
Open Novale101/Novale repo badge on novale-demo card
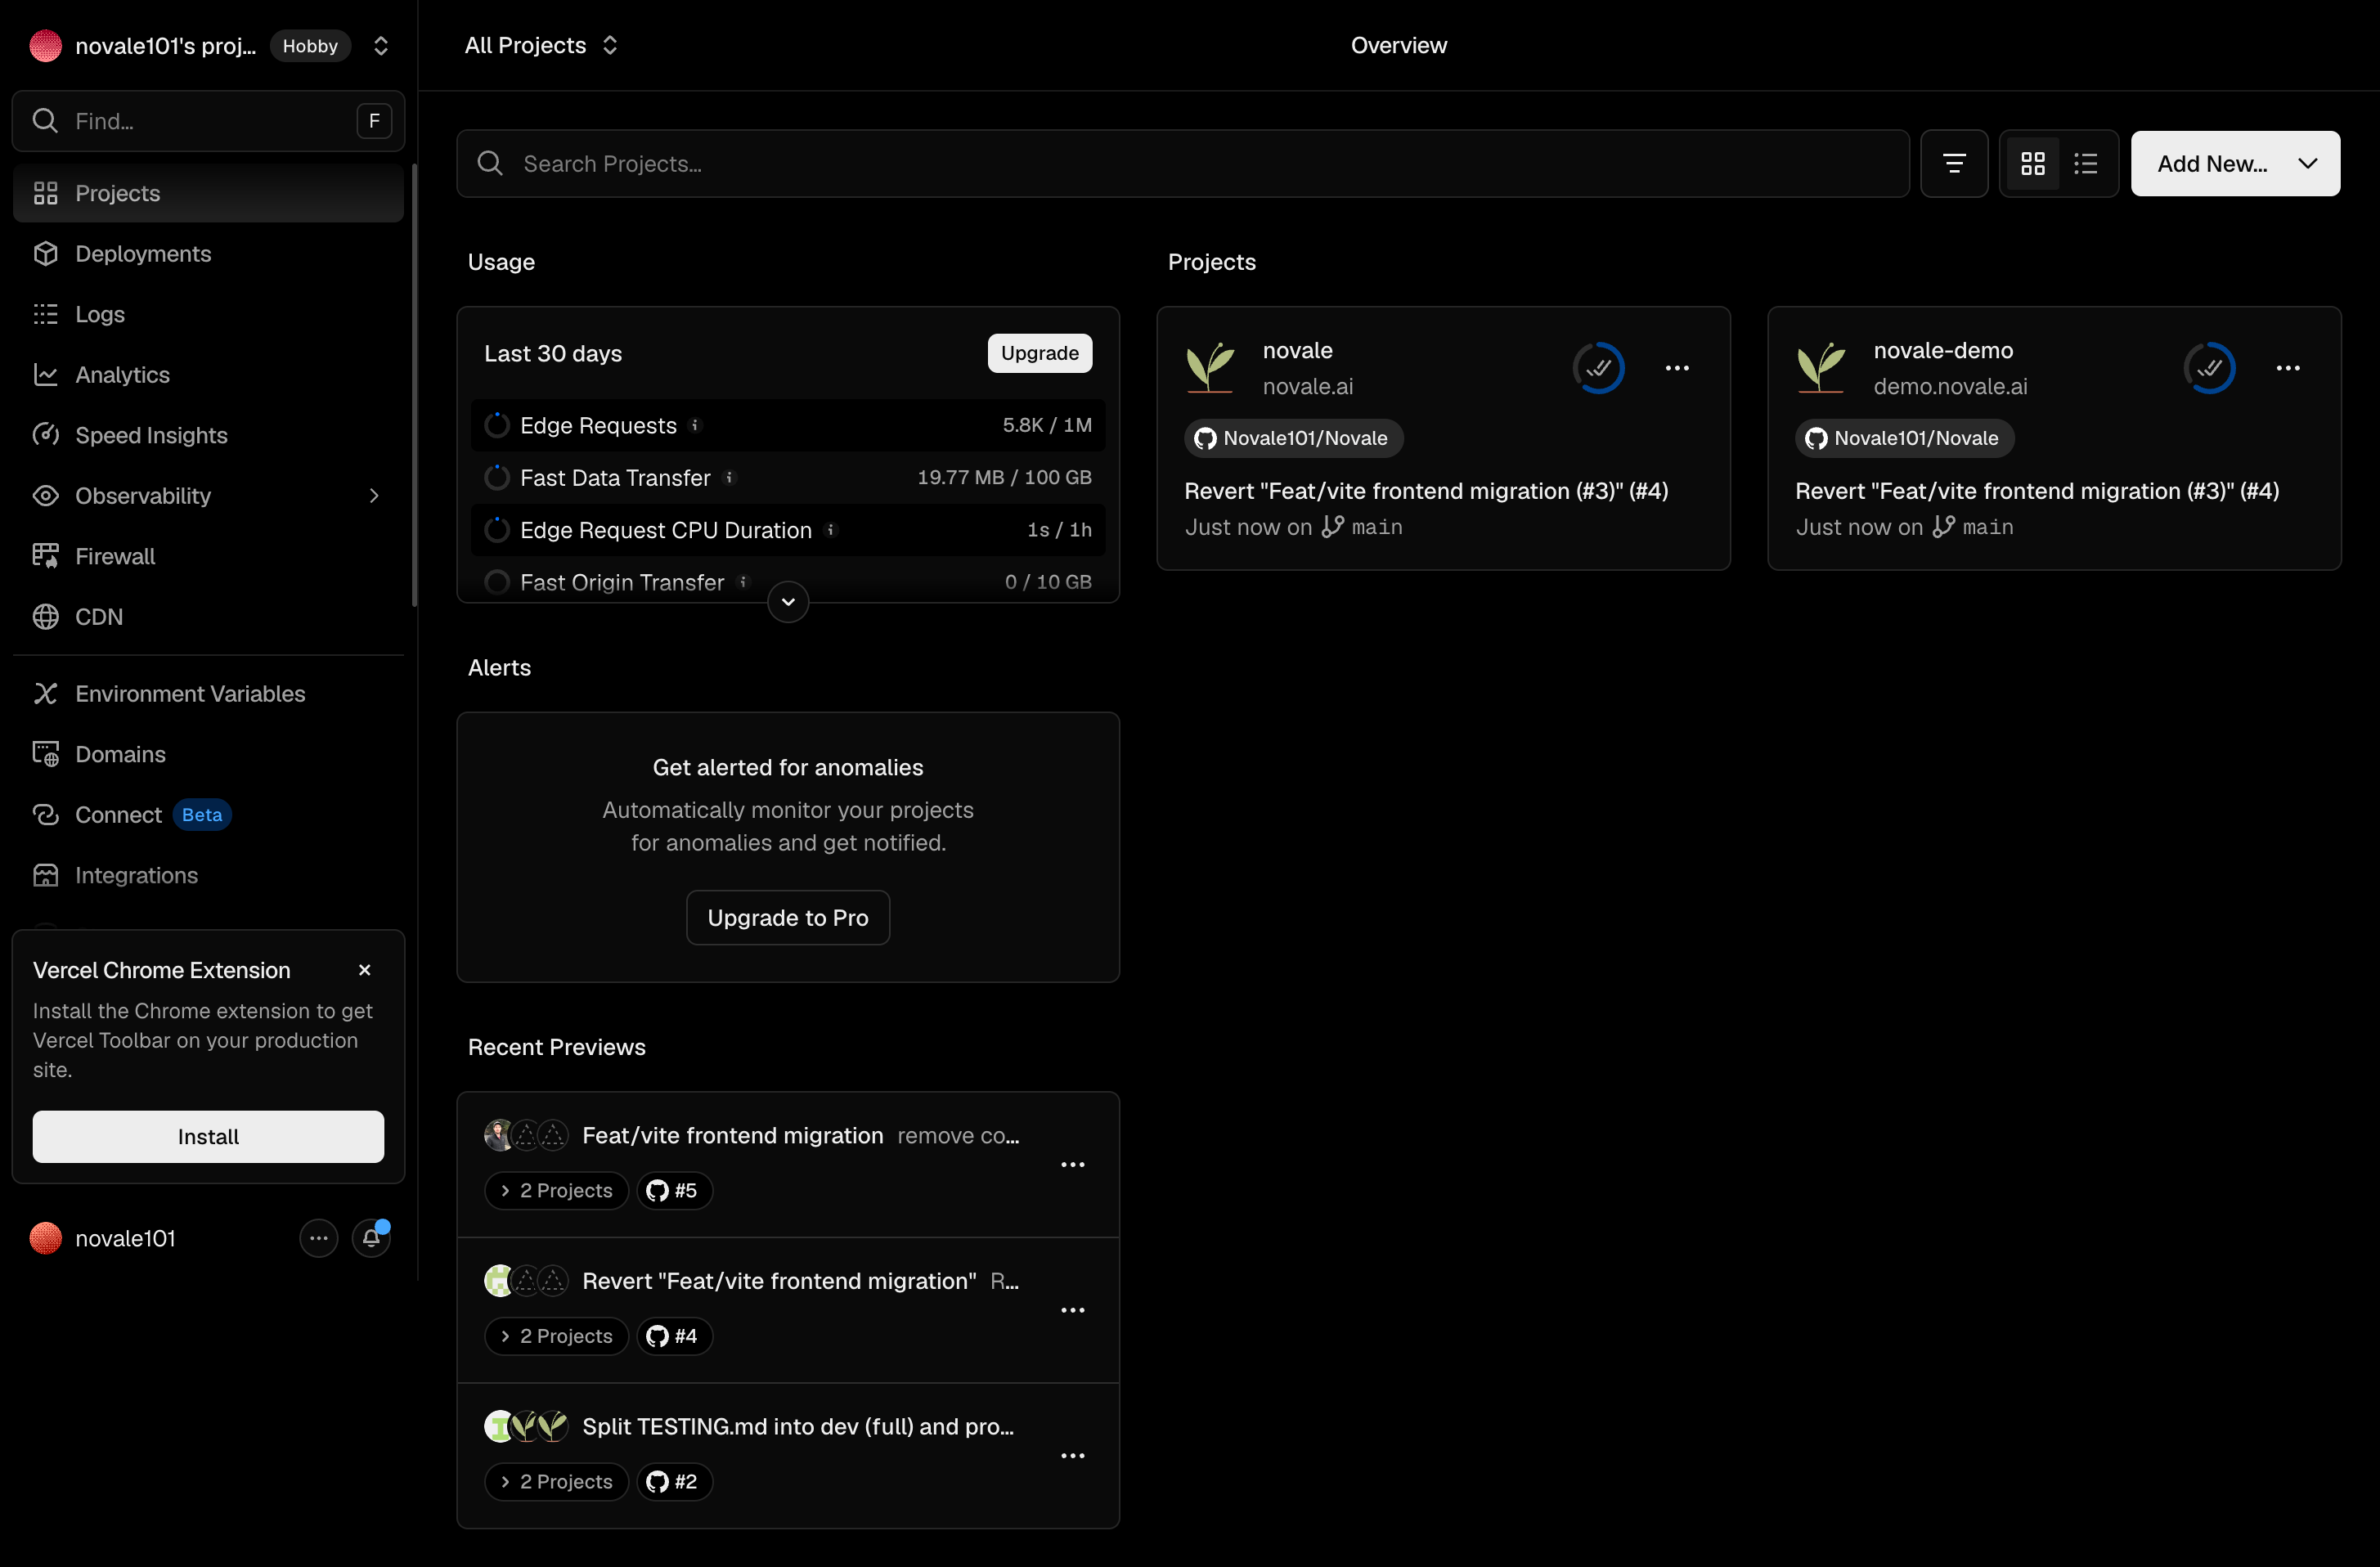1905,438
